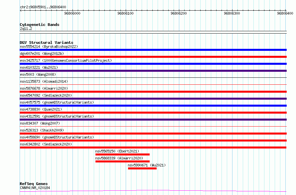
Task: Select the nsv5990671 (Wu2021) label
Action: click(147, 165)
